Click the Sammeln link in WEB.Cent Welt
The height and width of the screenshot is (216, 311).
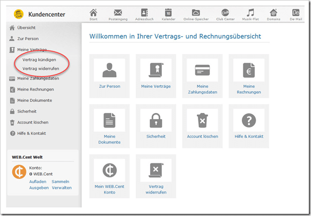(60, 182)
